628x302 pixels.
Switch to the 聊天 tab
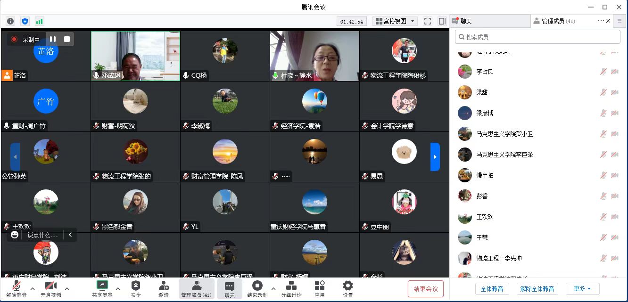click(489, 21)
